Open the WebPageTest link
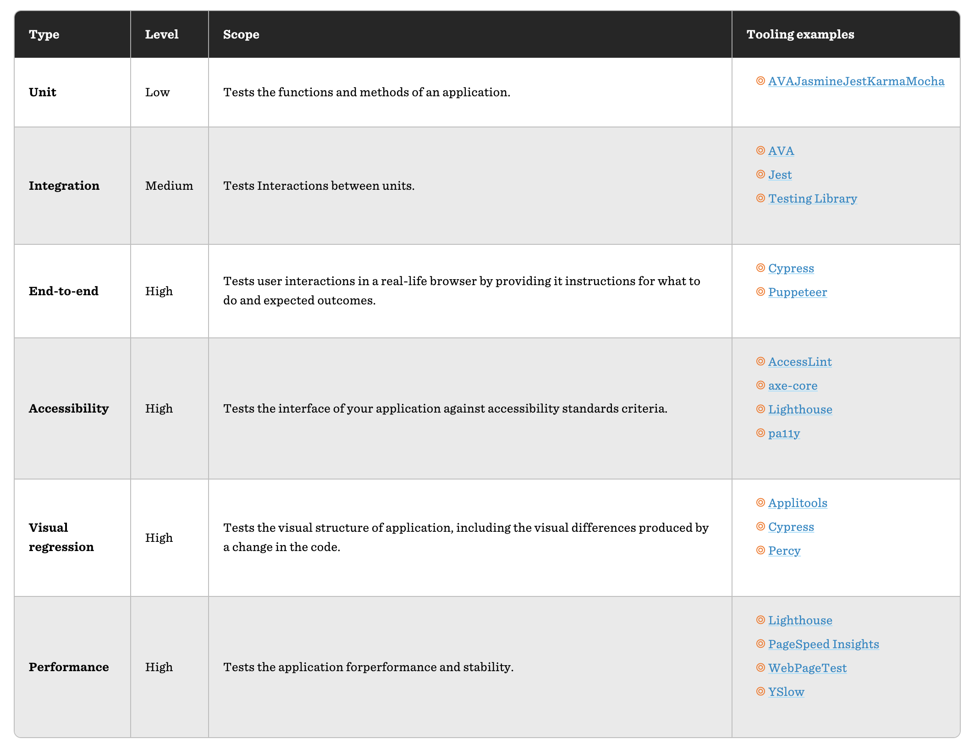The image size is (980, 750). 807,668
